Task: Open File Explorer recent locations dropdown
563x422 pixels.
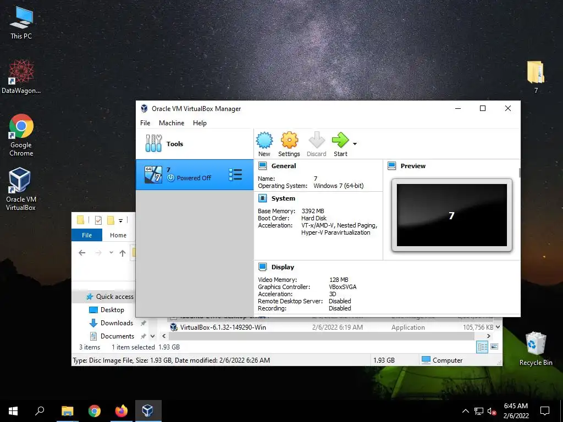Action: pyautogui.click(x=111, y=253)
